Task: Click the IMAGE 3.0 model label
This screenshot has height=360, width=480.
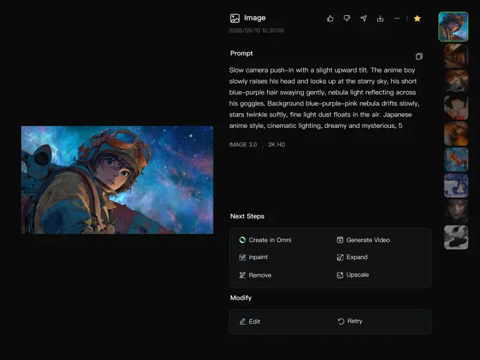Action: pos(243,145)
